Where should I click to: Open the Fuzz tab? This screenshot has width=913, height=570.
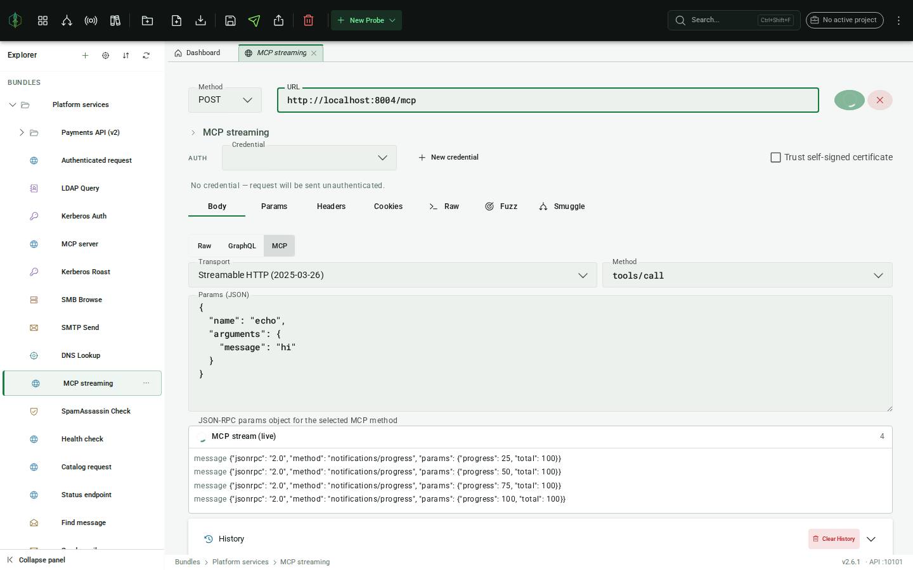(x=501, y=206)
